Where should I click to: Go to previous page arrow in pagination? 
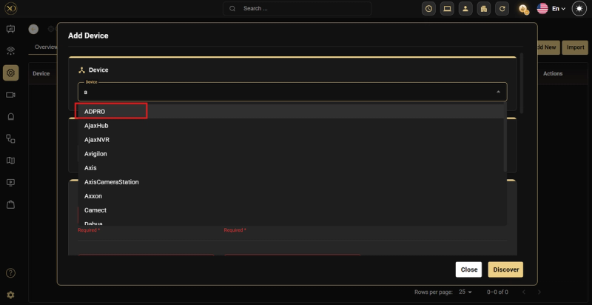pos(524,292)
